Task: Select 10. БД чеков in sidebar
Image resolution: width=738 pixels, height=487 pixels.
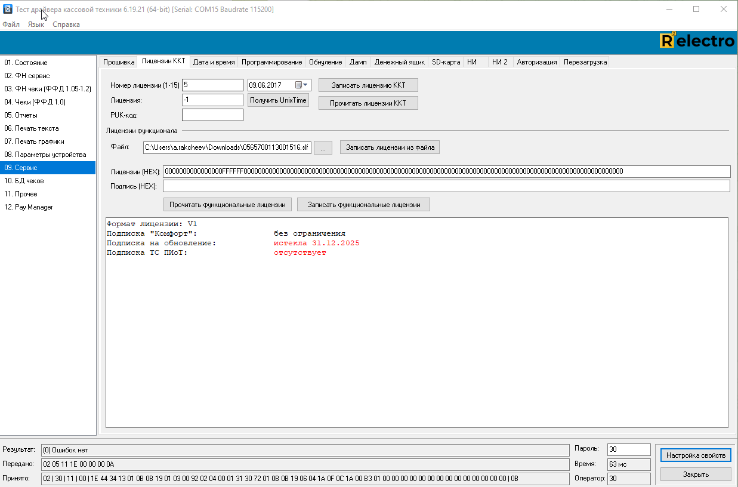Action: [x=24, y=181]
